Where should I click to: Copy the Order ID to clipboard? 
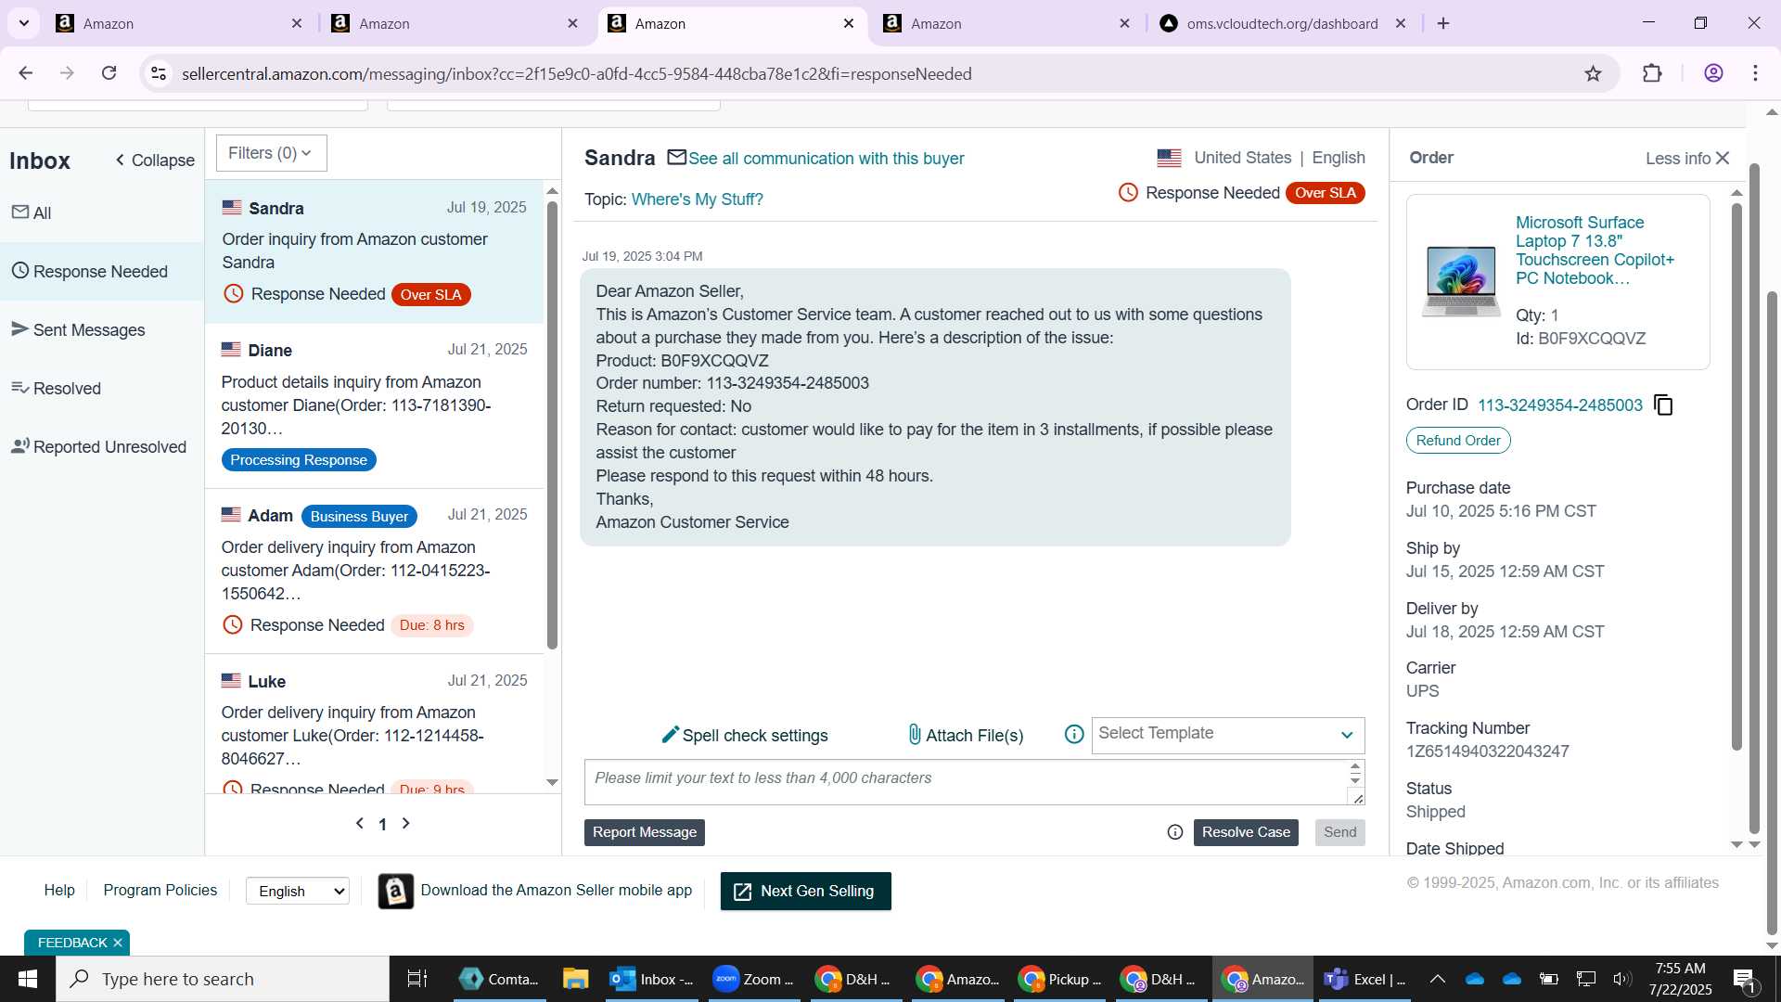click(1664, 405)
